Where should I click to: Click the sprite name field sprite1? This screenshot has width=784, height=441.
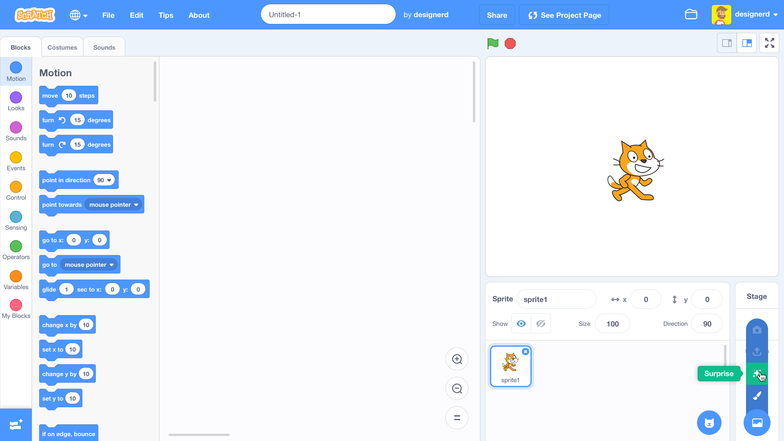[556, 299]
